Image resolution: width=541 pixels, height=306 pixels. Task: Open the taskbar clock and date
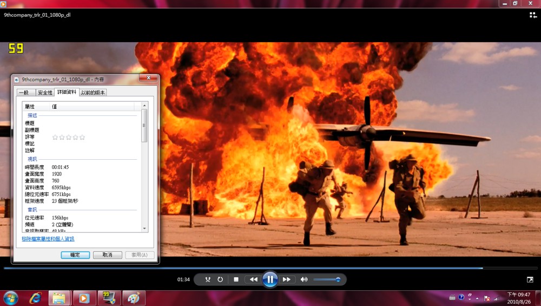coord(519,298)
